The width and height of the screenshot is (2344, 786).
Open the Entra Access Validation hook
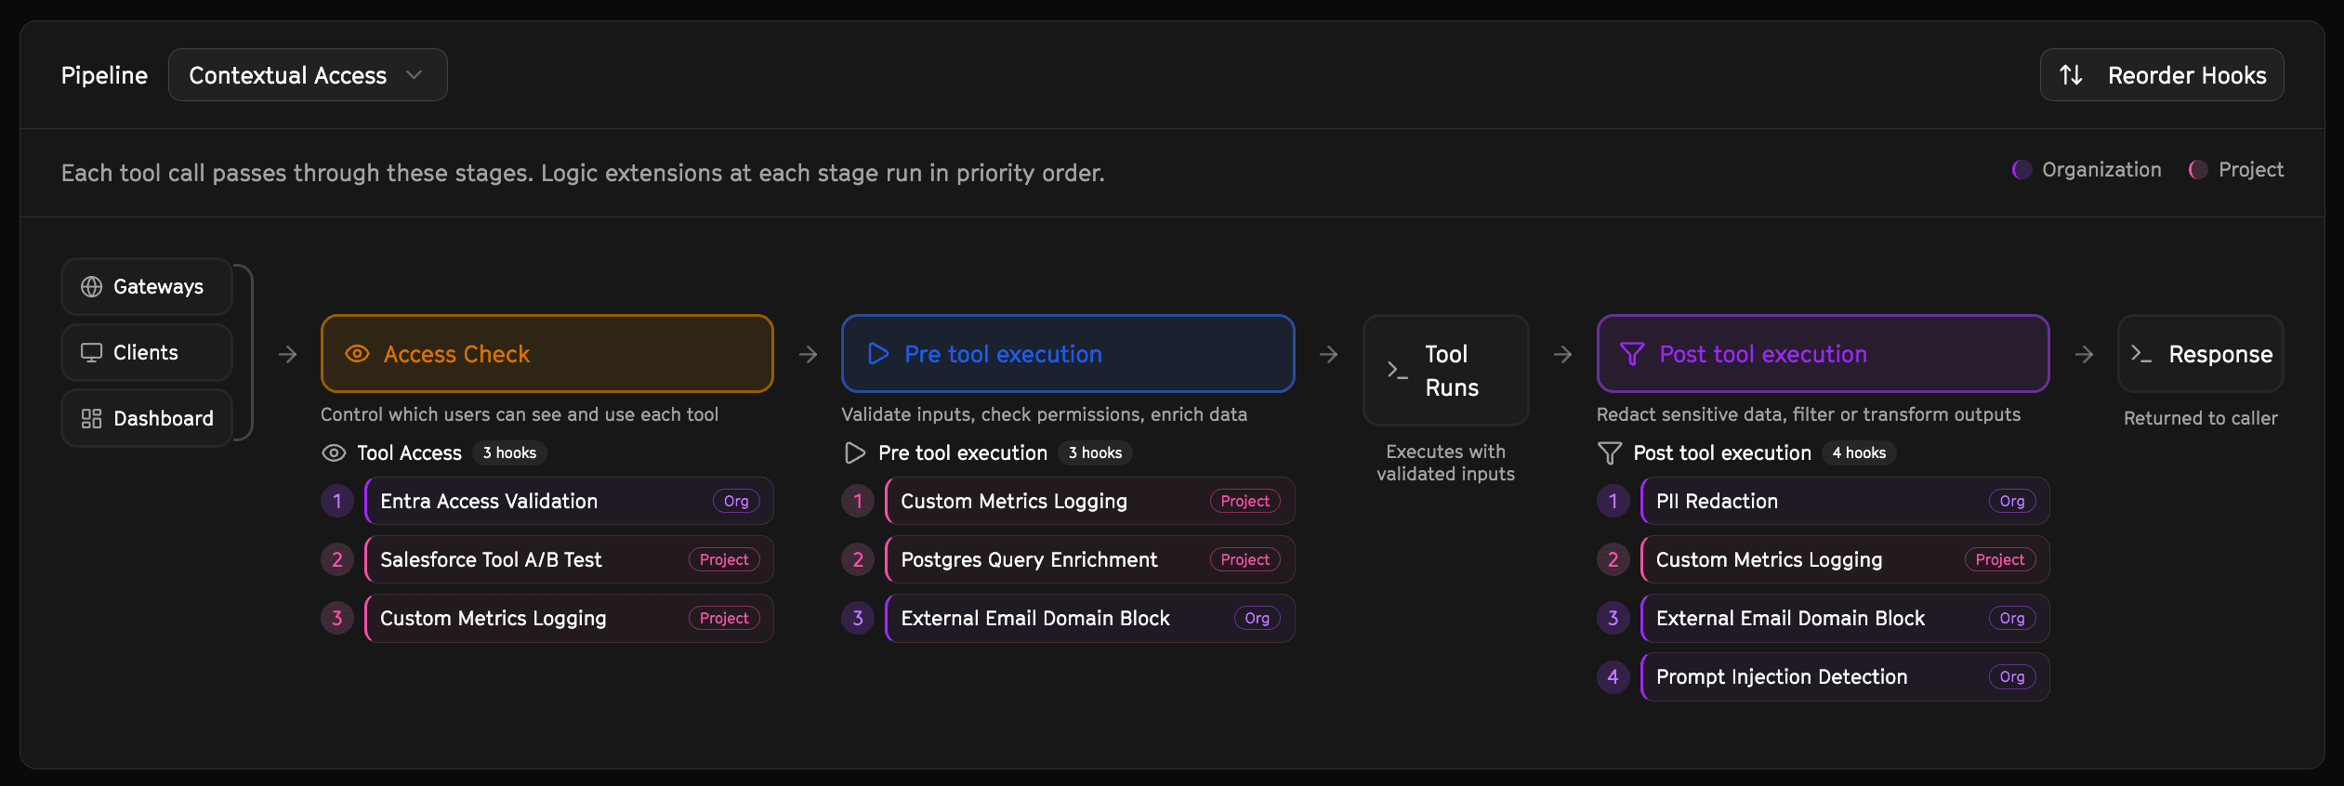click(569, 502)
